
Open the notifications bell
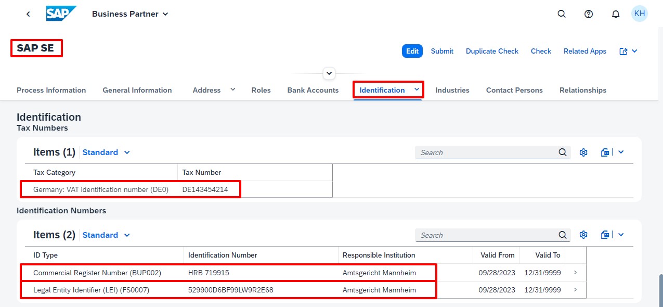pos(616,14)
